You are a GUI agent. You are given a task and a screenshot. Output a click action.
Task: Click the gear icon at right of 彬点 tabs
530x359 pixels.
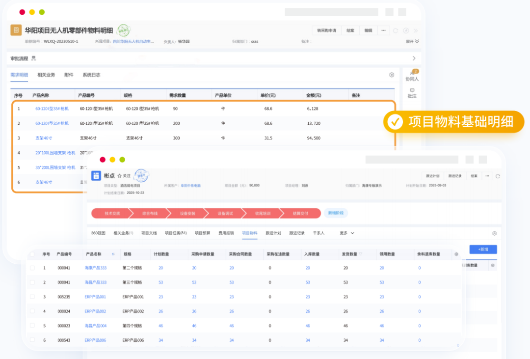tap(494, 233)
